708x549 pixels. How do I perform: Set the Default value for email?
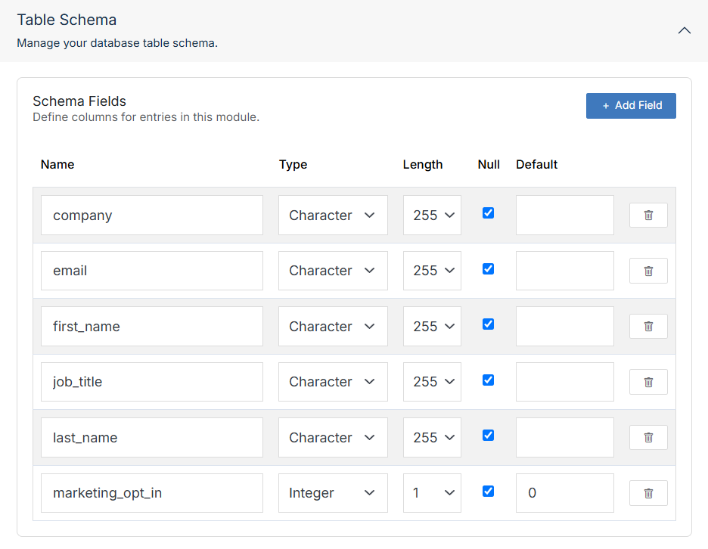point(565,271)
